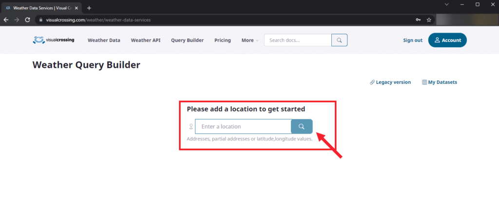The width and height of the screenshot is (499, 211).
Task: Go to Weather API page
Action: tap(145, 40)
